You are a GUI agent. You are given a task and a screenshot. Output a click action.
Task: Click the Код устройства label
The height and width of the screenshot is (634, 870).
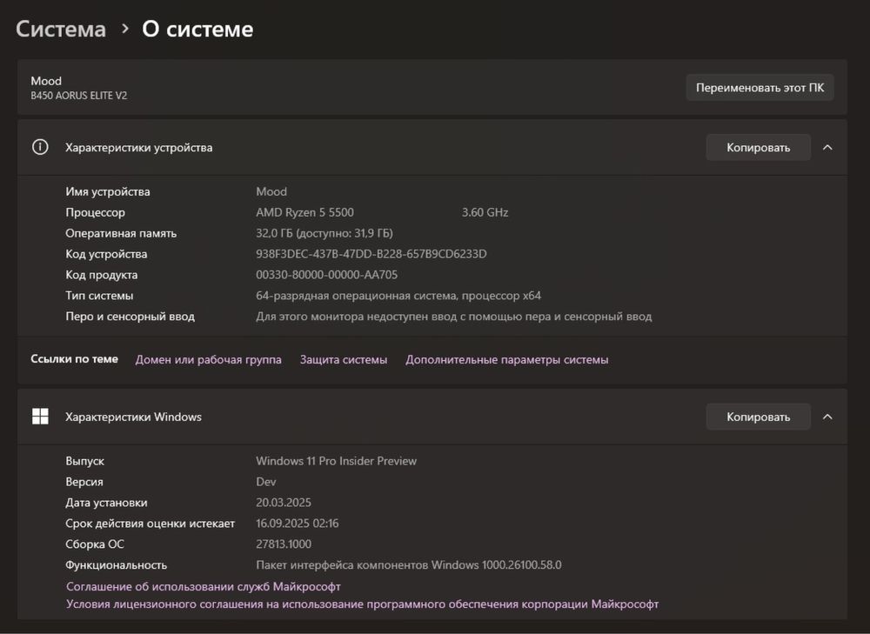click(x=106, y=254)
